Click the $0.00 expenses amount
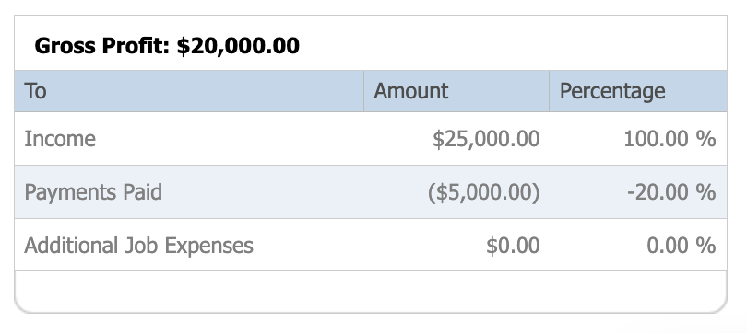The height and width of the screenshot is (333, 747). pyautogui.click(x=513, y=246)
